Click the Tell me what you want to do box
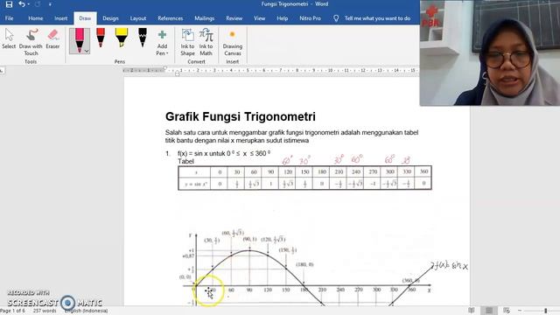The width and height of the screenshot is (560, 315). (x=377, y=18)
